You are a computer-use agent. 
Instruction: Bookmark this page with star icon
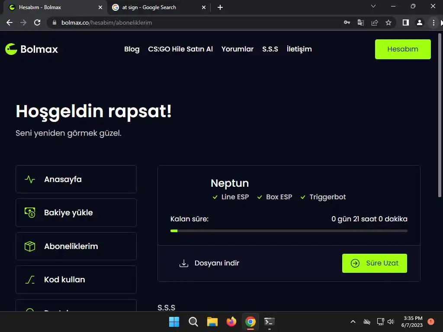(x=388, y=22)
